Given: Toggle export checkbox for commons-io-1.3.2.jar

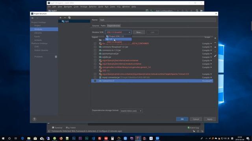Looking at the screenshot, I should coord(95,50).
